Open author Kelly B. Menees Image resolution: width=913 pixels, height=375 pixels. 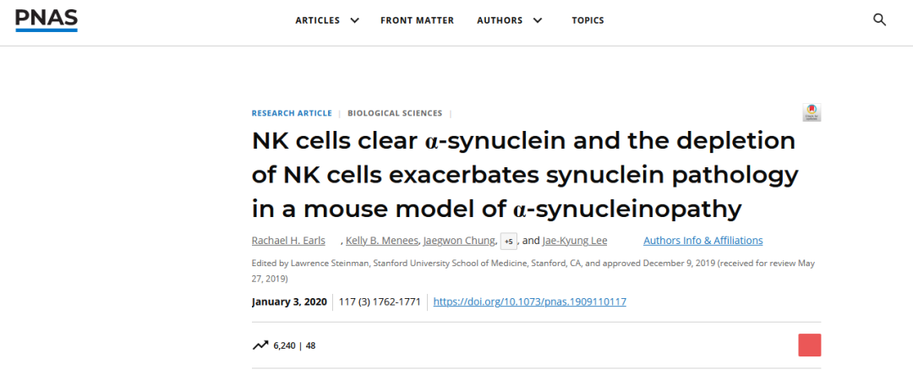(x=382, y=241)
